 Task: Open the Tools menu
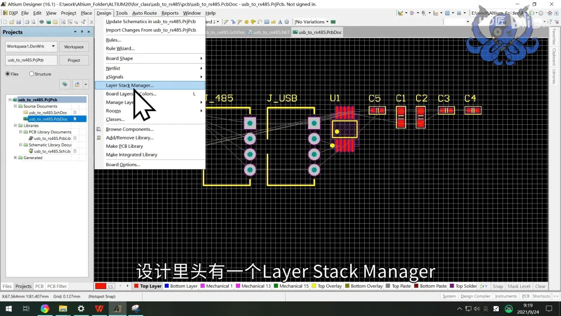[121, 13]
